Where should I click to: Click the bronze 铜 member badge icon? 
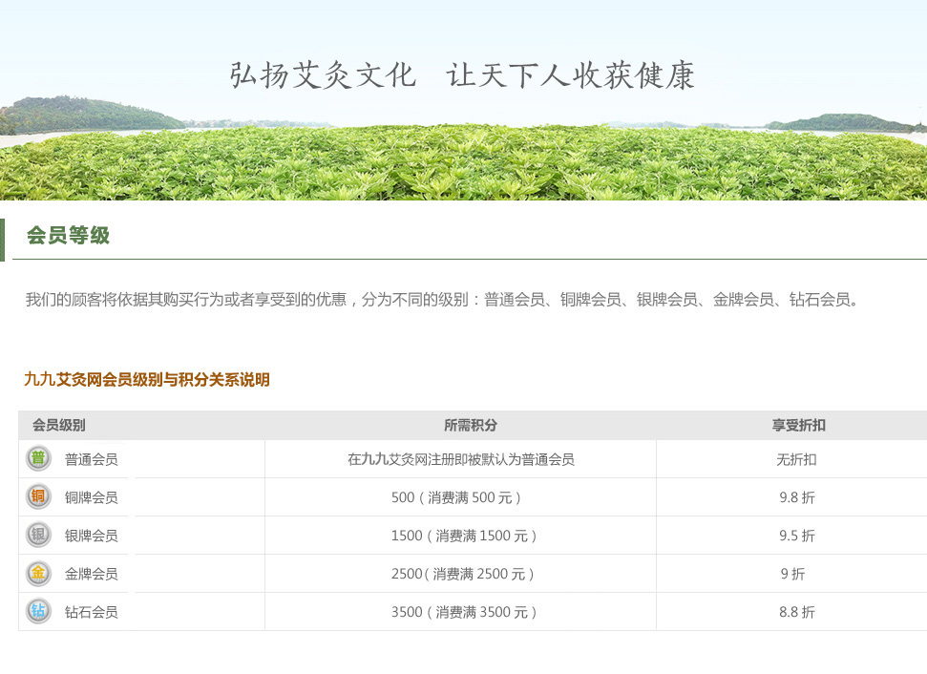pyautogui.click(x=38, y=496)
